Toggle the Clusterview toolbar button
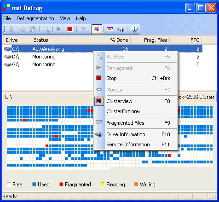 (97, 29)
